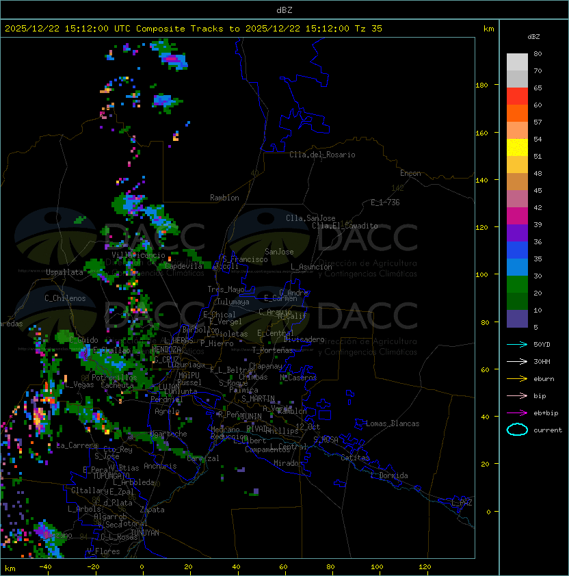
Task: Click the 'Cacheuta' map label
Action: tap(117, 385)
